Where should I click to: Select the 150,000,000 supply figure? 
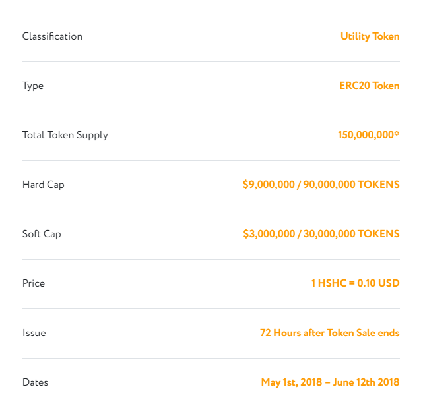click(366, 135)
